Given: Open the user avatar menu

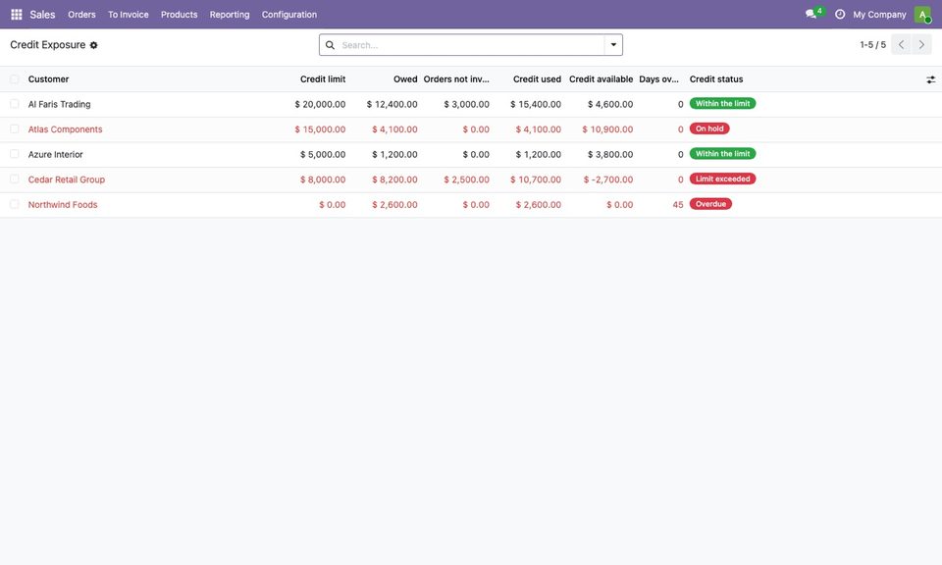Looking at the screenshot, I should (x=922, y=15).
